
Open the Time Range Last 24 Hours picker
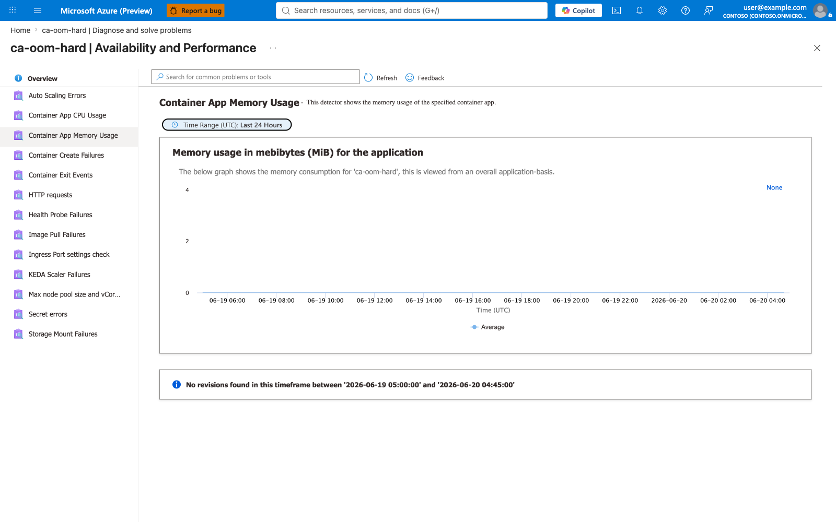pos(227,125)
